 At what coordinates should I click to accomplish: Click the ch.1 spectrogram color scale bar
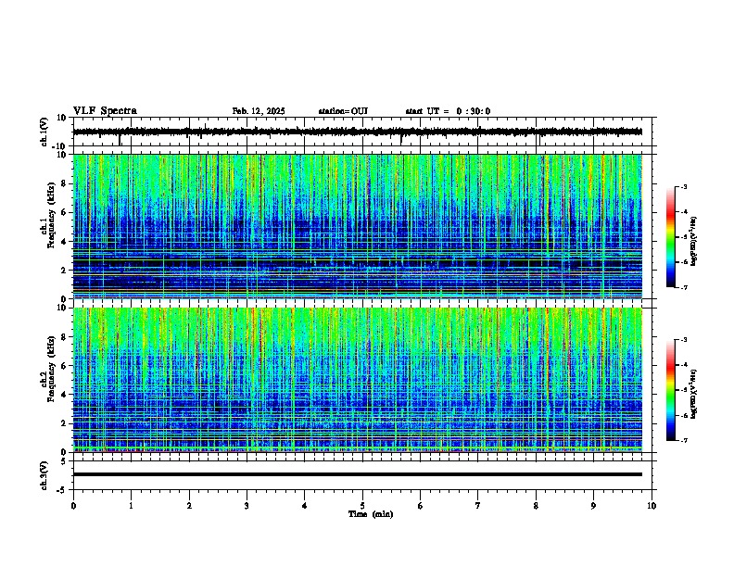[x=671, y=237]
